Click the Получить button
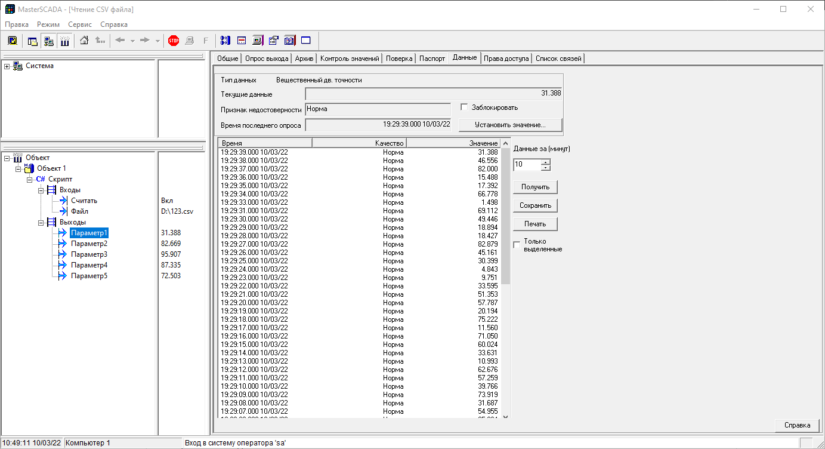The height and width of the screenshot is (449, 825). coord(535,187)
